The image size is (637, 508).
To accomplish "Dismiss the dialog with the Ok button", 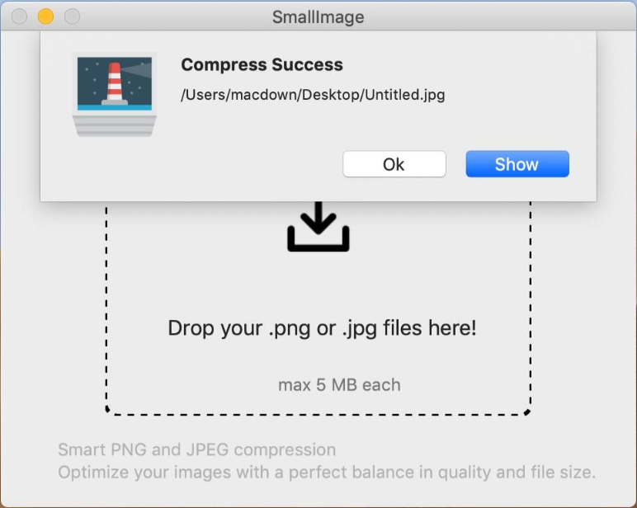I will click(x=394, y=164).
